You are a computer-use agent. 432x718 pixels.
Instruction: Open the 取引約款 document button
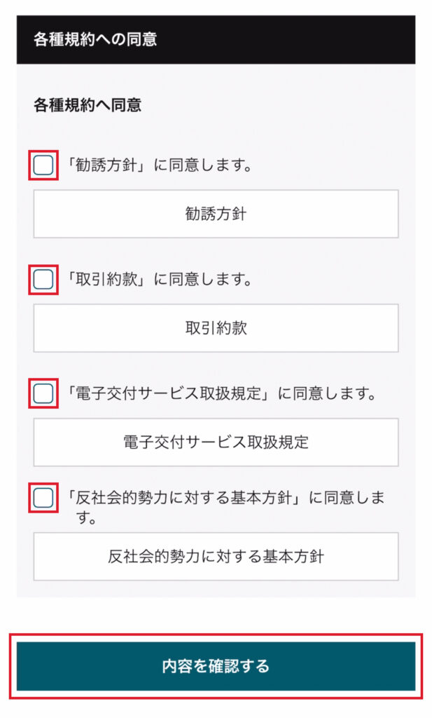point(216,327)
